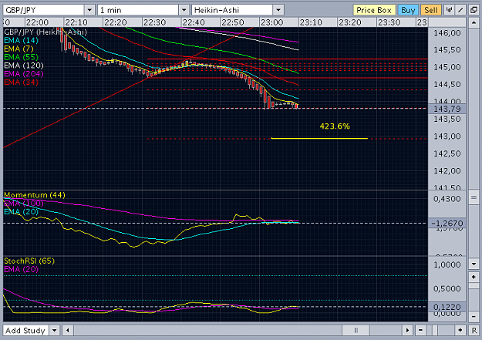This screenshot has width=482, height=340.
Task: Select the line drawing tool icon
Action: [x=460, y=10]
